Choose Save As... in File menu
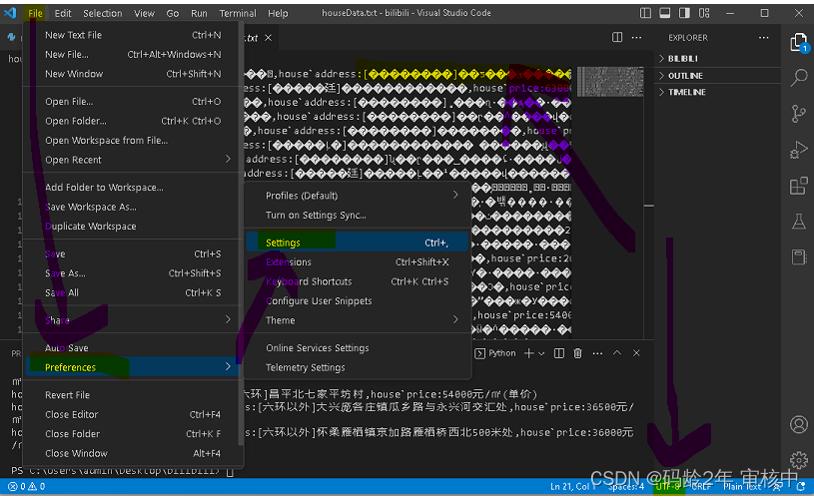Image resolution: width=814 pixels, height=499 pixels. coord(132,273)
